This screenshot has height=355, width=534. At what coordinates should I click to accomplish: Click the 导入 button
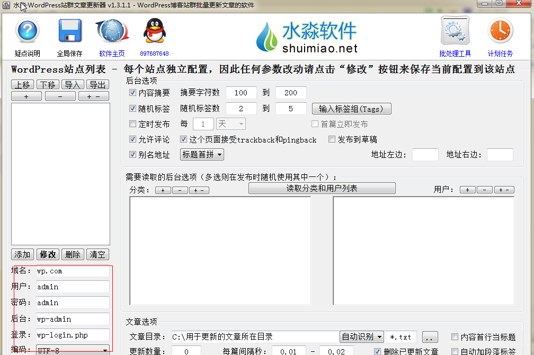point(73,84)
